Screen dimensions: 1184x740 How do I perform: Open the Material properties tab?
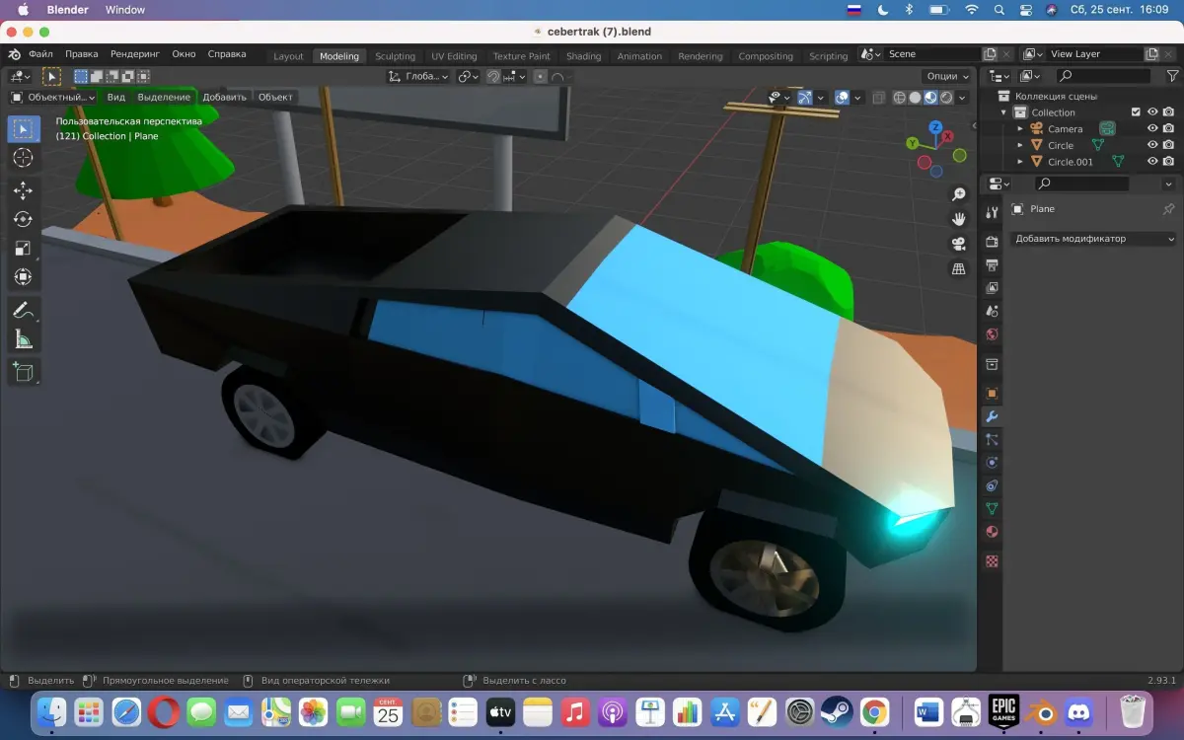click(x=992, y=532)
